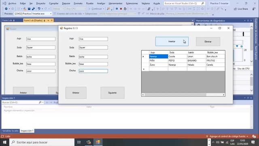Click the notifications icon in VS status bar
This screenshot has width=259, height=146.
tap(254, 136)
